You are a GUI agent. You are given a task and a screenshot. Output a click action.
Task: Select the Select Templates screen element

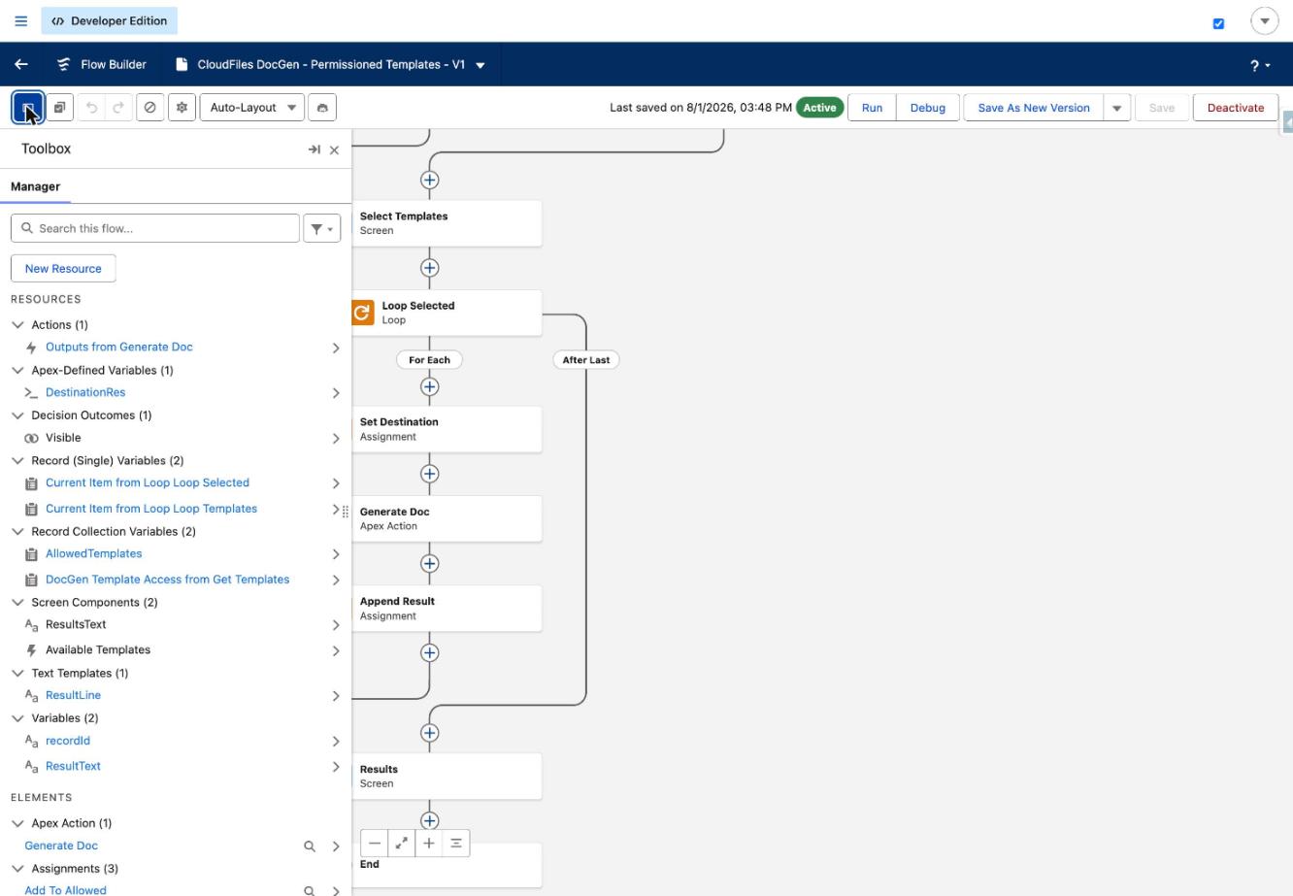click(447, 223)
